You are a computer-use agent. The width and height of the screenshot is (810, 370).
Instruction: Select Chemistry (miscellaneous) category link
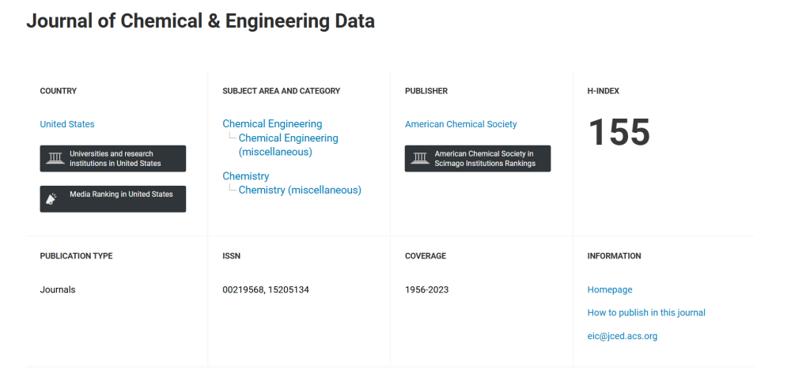coord(300,190)
